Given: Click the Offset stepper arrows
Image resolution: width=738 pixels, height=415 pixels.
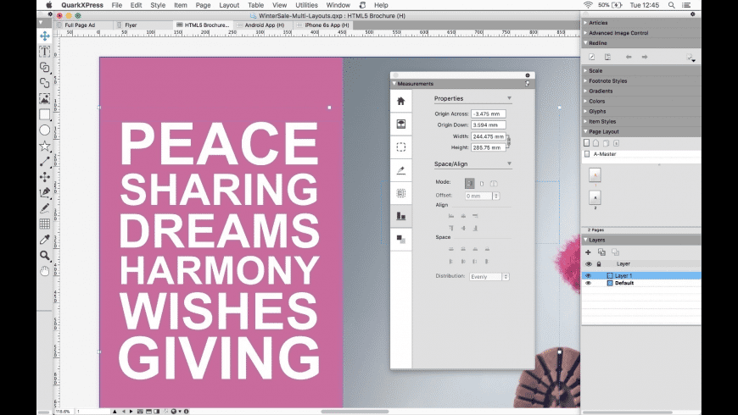Looking at the screenshot, I should (496, 196).
